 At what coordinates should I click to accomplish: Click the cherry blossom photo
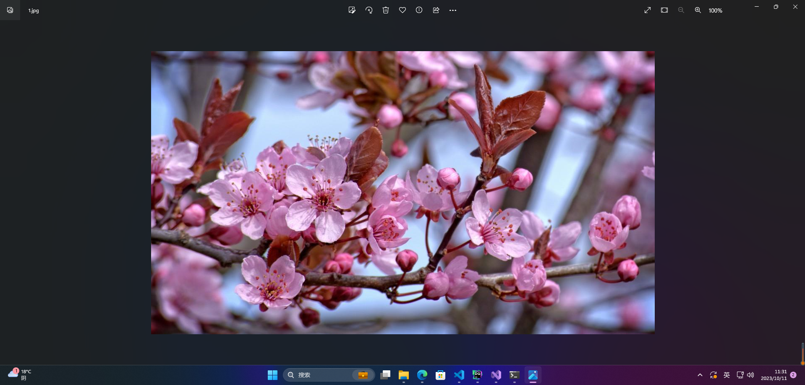click(403, 192)
